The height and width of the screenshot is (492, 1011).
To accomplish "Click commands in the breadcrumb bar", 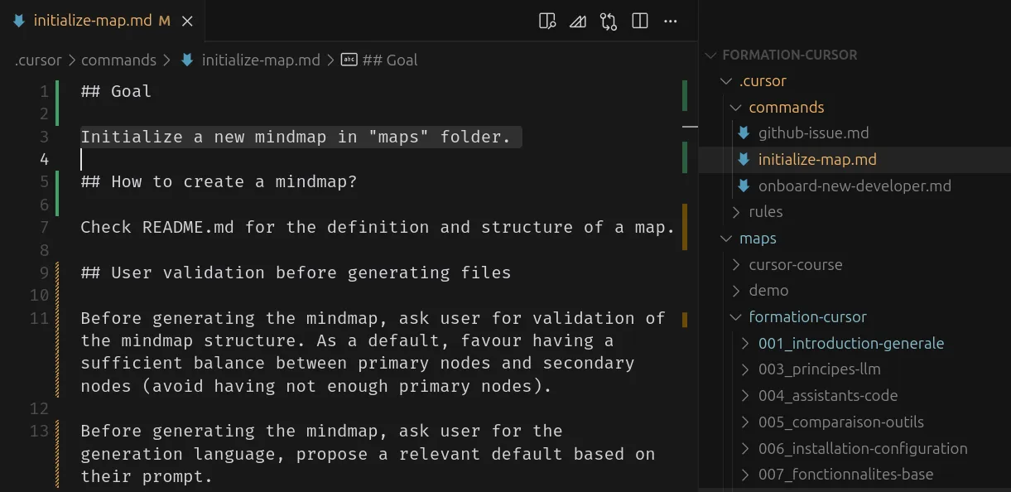I will tap(119, 60).
